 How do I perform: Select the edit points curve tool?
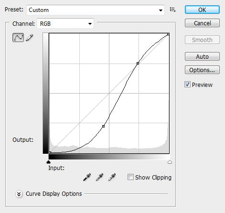click(x=18, y=38)
